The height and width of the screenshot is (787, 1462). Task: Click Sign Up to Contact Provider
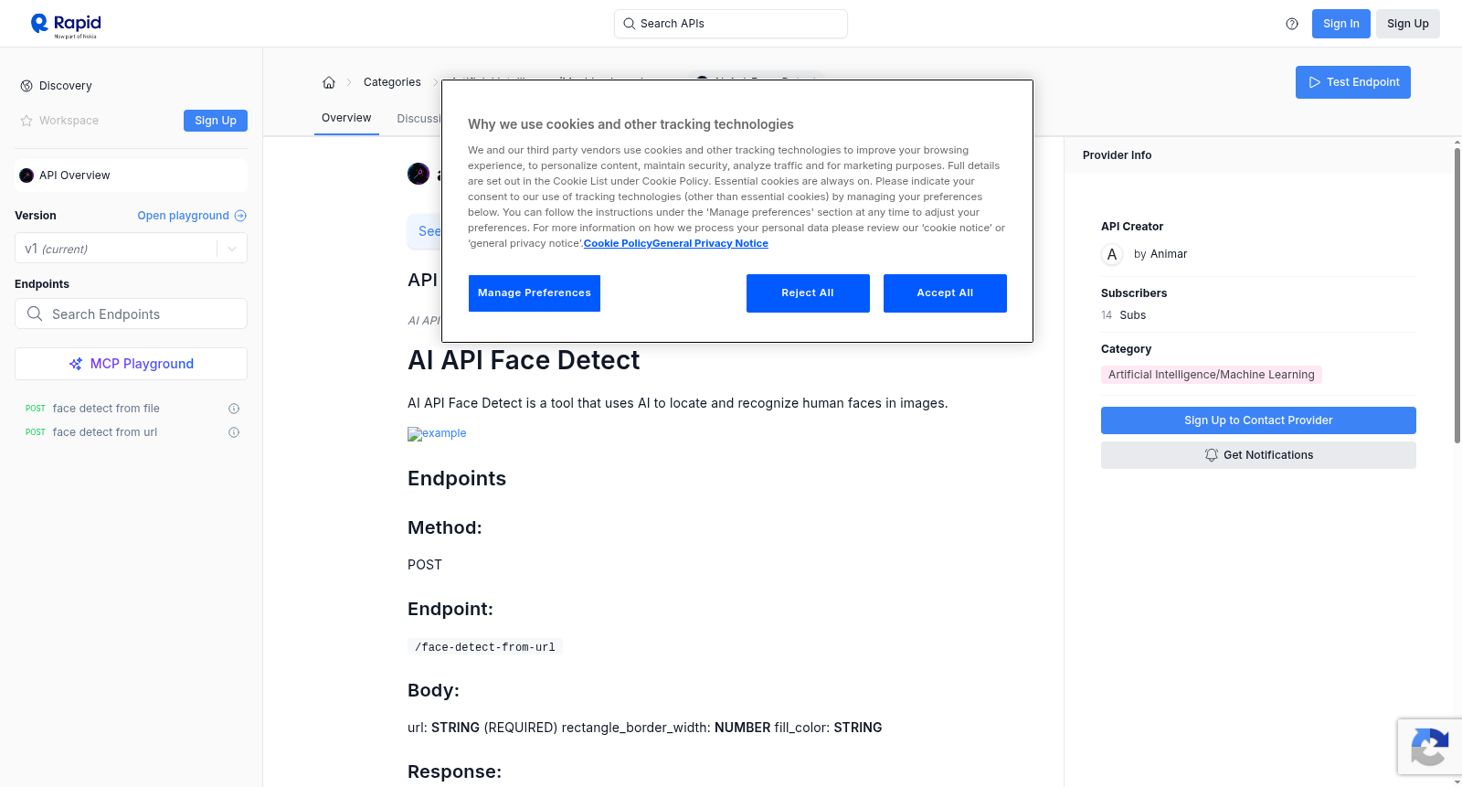[x=1258, y=420]
